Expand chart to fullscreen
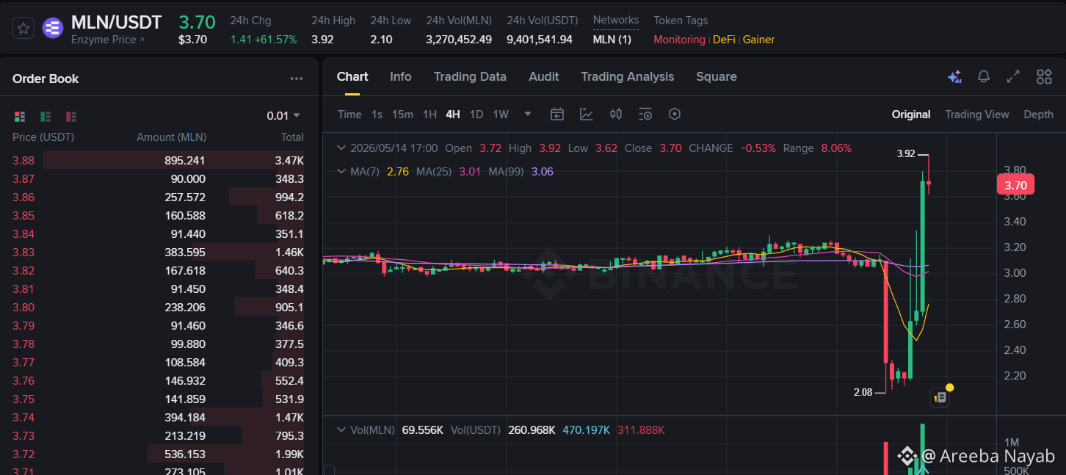The image size is (1066, 475). click(x=1013, y=76)
